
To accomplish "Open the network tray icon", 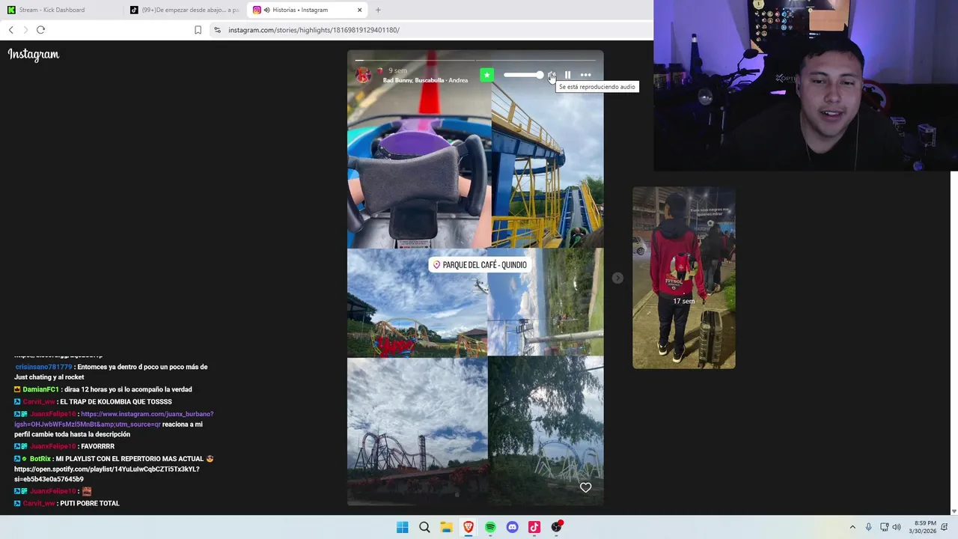I will pos(884,527).
